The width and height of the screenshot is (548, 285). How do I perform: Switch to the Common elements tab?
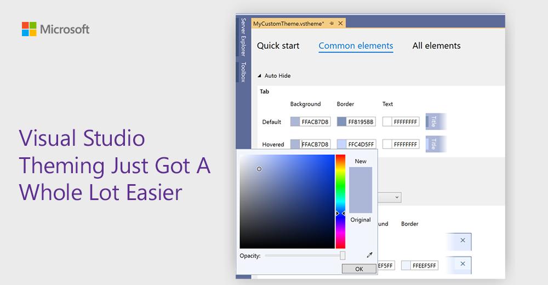[356, 46]
